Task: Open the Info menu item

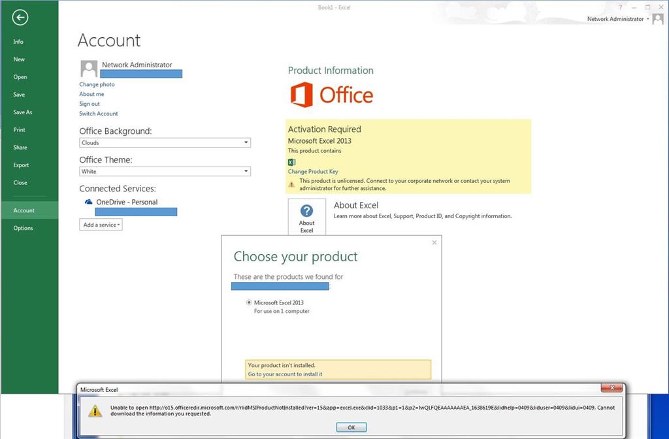Action: click(18, 41)
